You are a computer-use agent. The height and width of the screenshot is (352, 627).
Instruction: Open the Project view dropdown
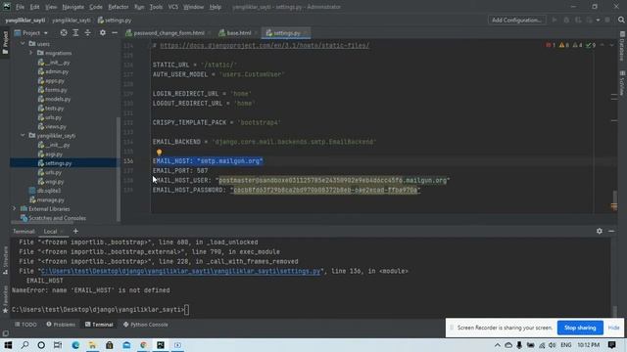point(31,33)
